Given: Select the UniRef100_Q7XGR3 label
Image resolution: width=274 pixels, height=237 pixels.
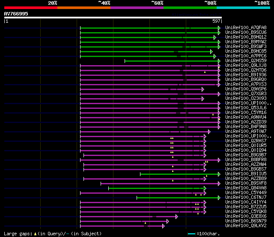Looking at the screenshot, I should [x=246, y=94].
